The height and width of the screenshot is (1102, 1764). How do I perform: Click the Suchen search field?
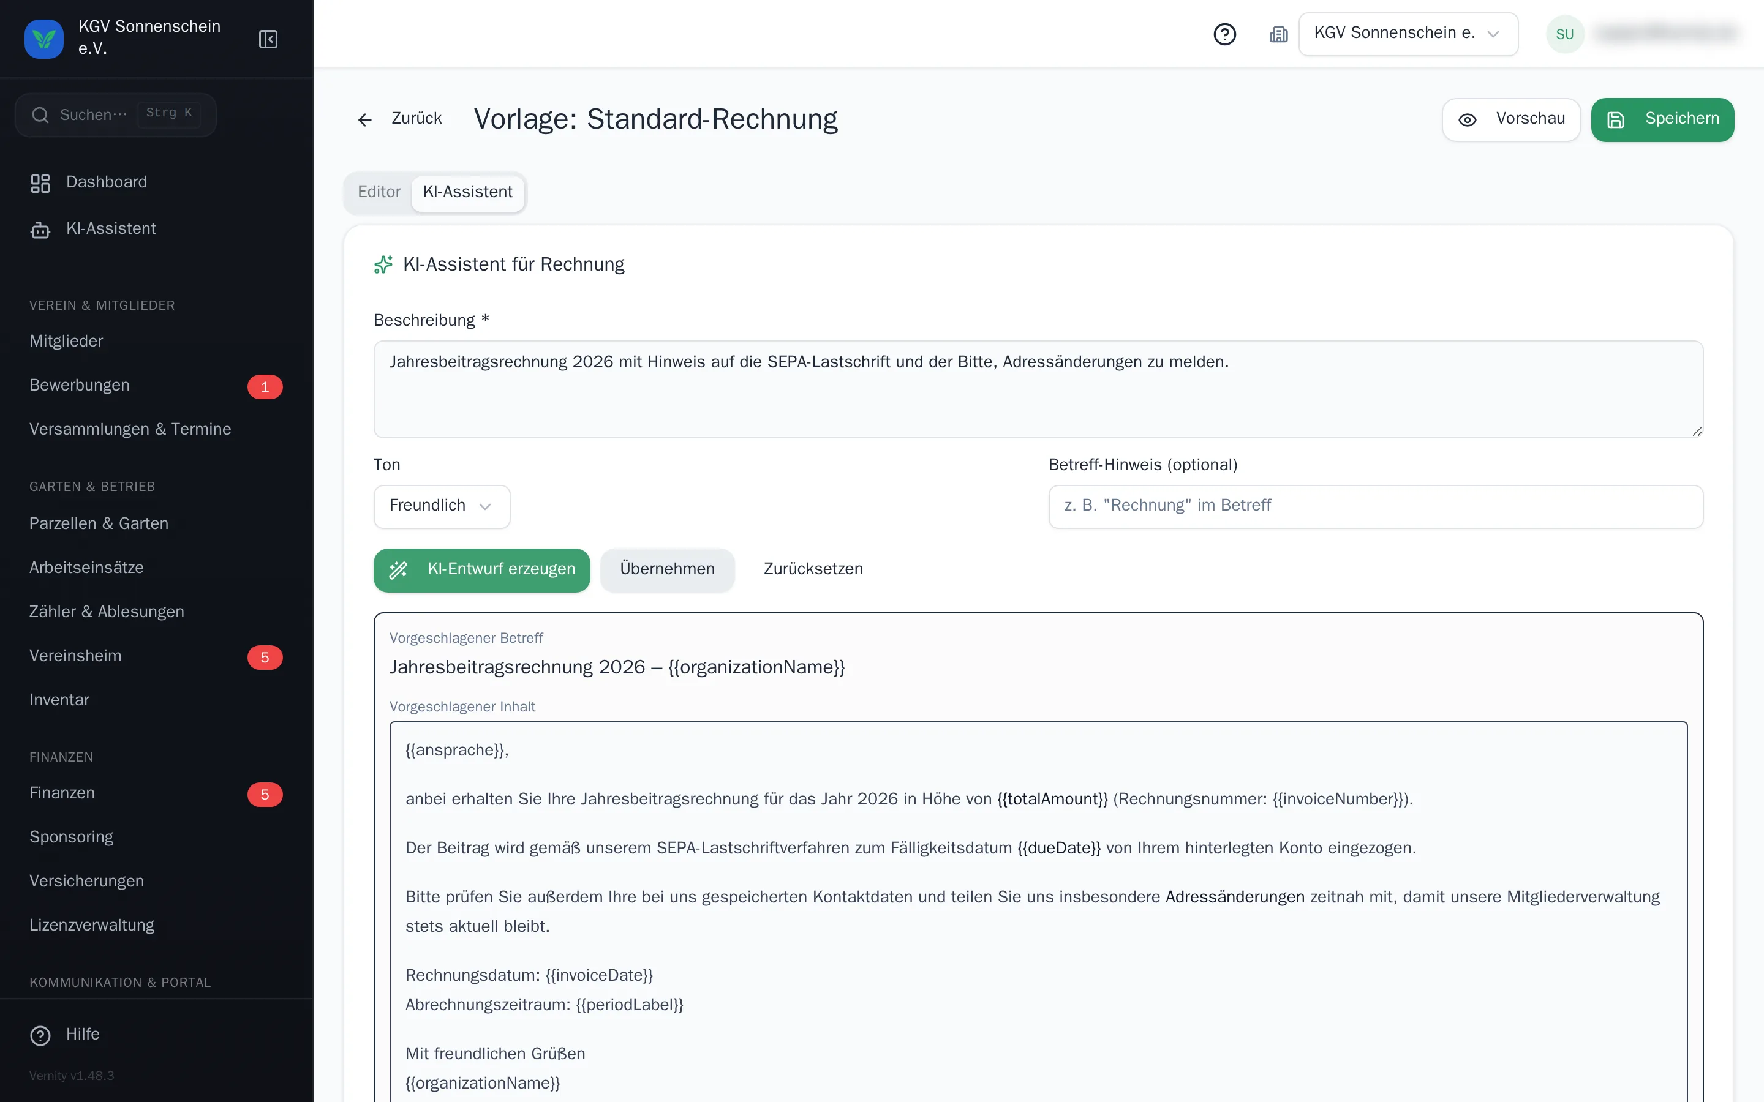[x=115, y=115]
